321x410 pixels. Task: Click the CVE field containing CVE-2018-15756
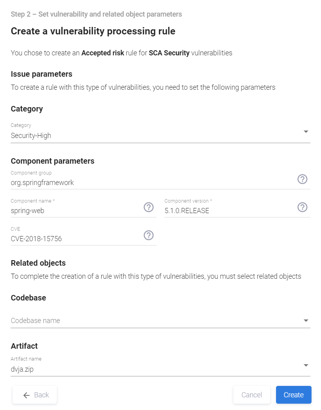[36, 239]
